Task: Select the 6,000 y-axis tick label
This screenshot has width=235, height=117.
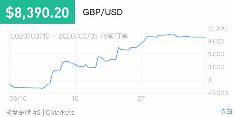Action: [x=218, y=54]
